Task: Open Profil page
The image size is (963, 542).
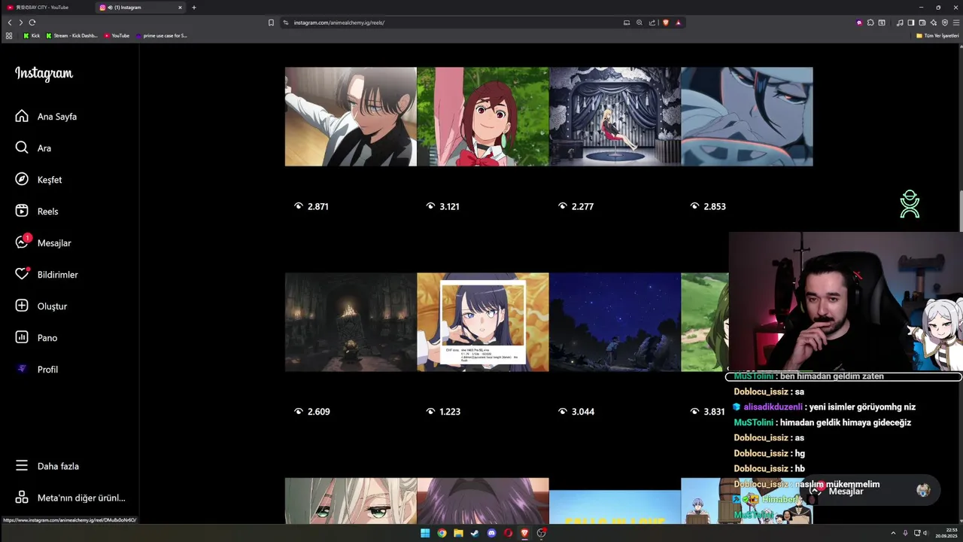Action: [x=37, y=370]
